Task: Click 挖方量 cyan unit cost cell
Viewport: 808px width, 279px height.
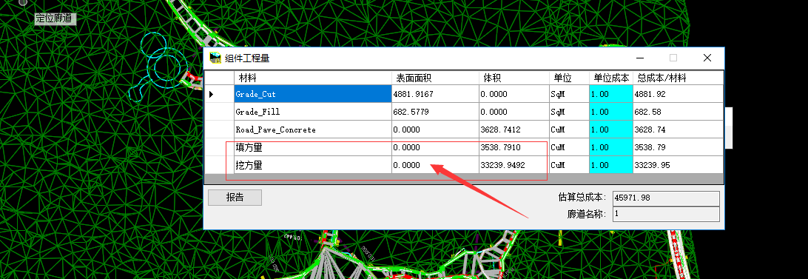Action: point(610,165)
